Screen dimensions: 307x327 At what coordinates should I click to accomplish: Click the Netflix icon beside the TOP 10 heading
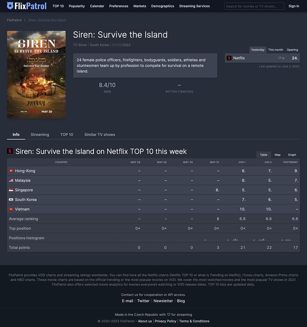(10, 151)
